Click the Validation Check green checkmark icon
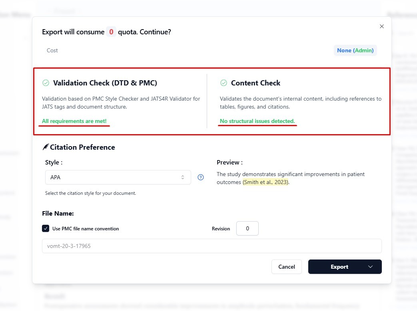 (46, 83)
